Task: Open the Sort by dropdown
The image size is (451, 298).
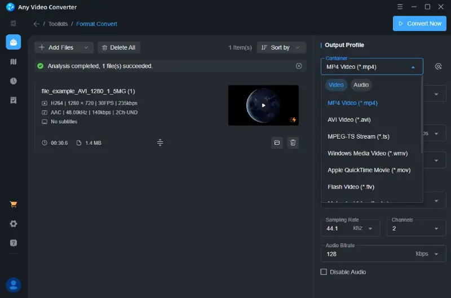Action: 281,48
